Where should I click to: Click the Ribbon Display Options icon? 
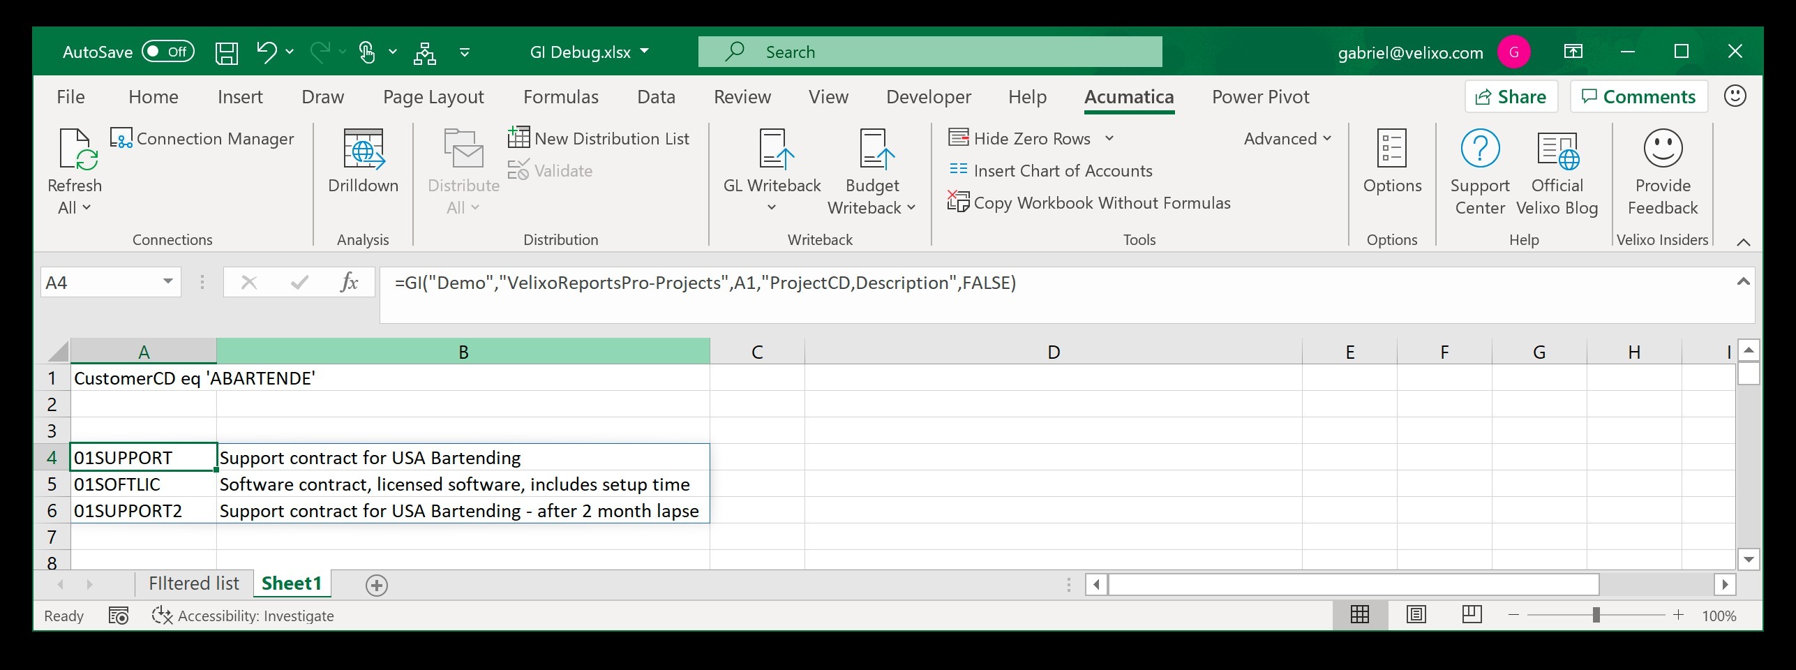[1573, 51]
